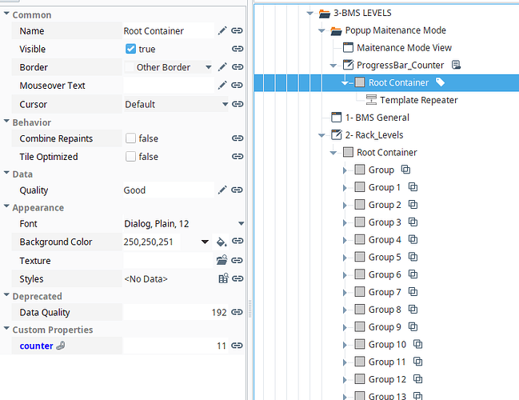Click the binding link icon for Cursor
This screenshot has width=519, height=400.
coord(237,104)
